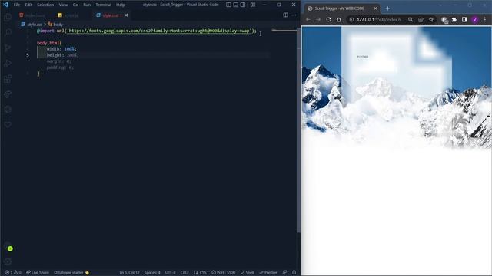Click 'Ln 5, Col 12' cursor position
This screenshot has width=492, height=276.
tap(129, 273)
